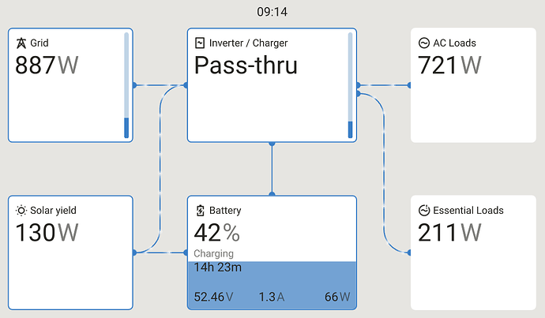Click the Essential Loads icon
This screenshot has width=545, height=318.
click(x=424, y=211)
